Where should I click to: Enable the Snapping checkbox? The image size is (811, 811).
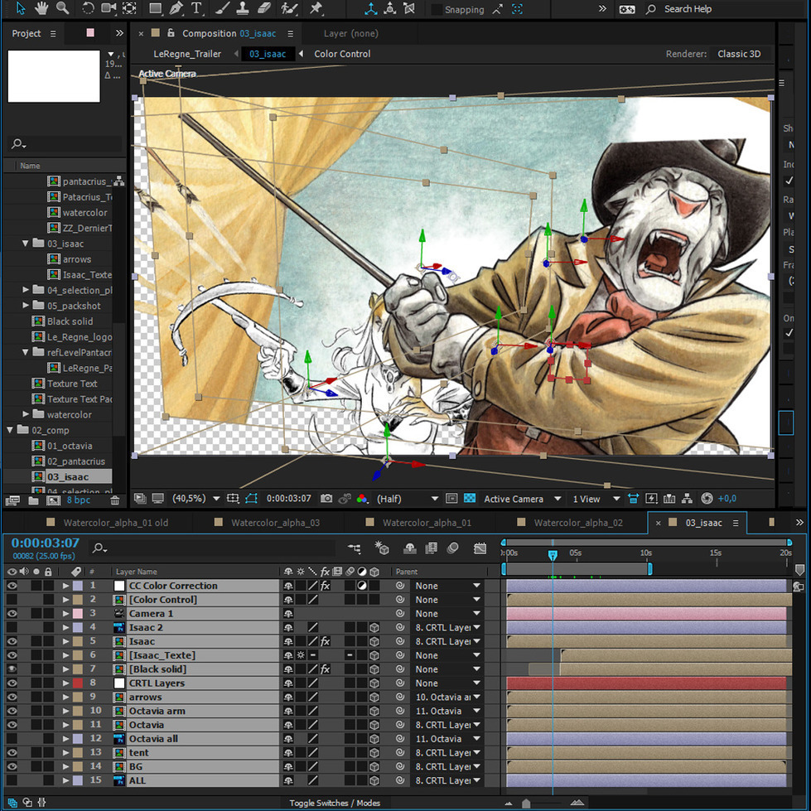tap(437, 9)
